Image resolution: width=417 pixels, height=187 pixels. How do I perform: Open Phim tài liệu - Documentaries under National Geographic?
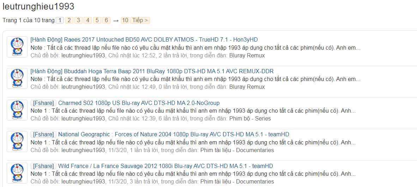[x=237, y=150]
